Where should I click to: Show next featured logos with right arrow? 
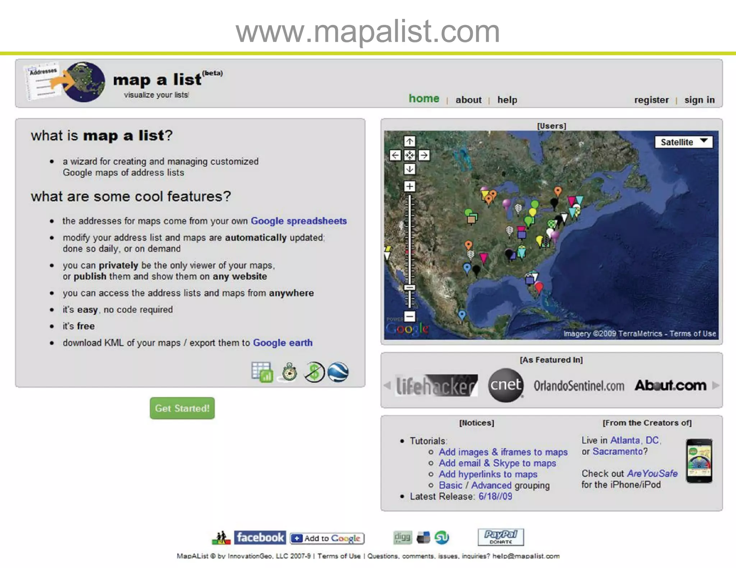pos(716,386)
